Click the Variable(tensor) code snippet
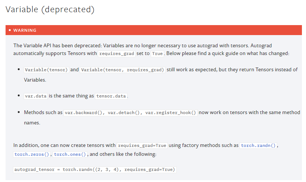The width and height of the screenshot is (306, 182). click(46, 70)
